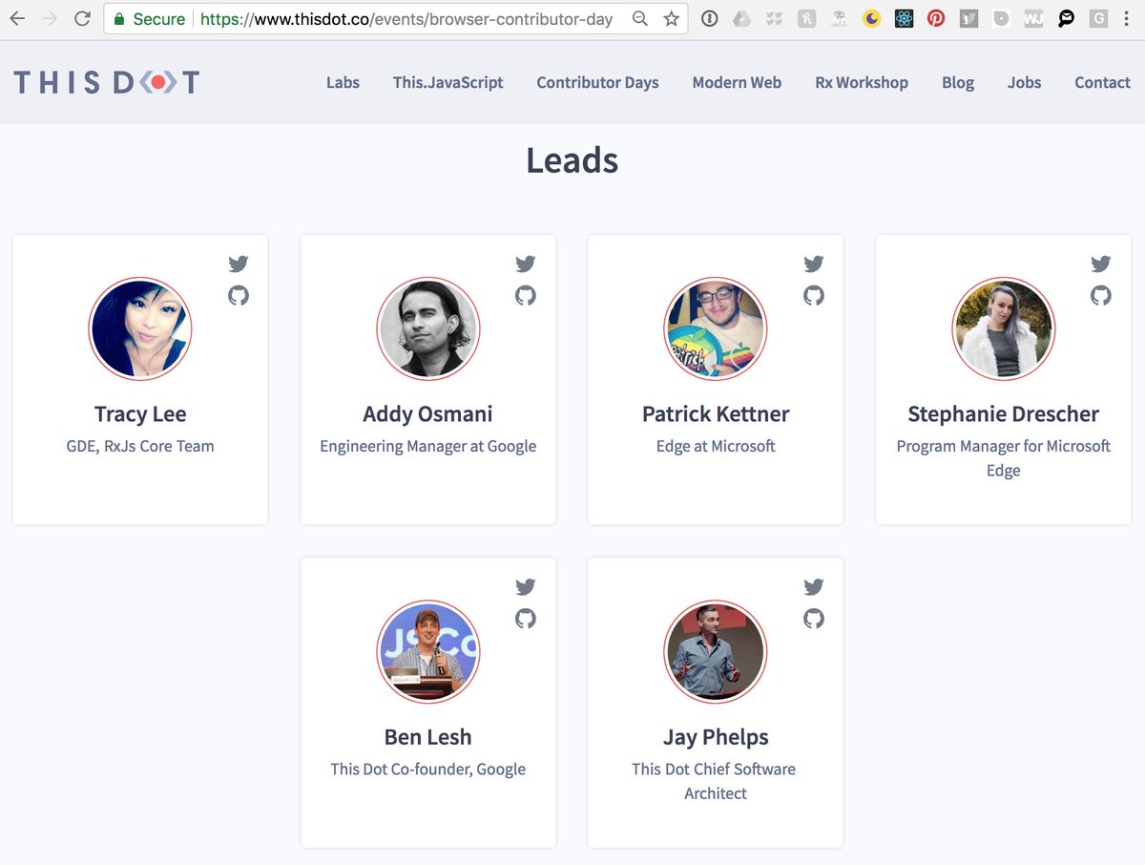Open Tracy Lee's GitHub icon
This screenshot has width=1145, height=865.
(x=239, y=295)
